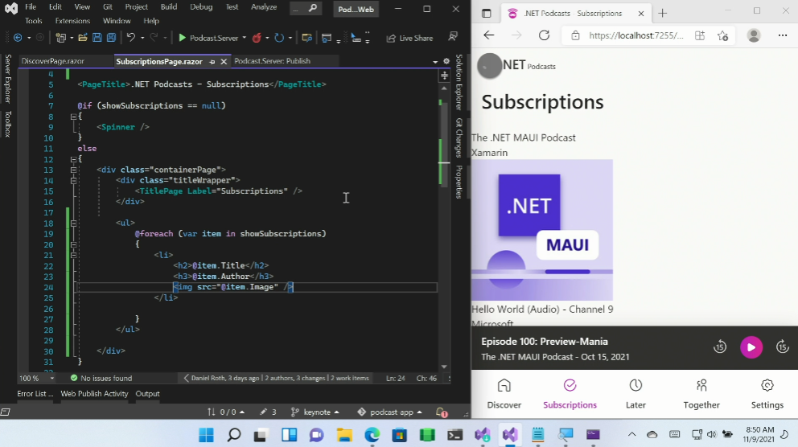Click the Navigate Backward arrow in toolbar
This screenshot has width=798, height=447.
tap(18, 38)
